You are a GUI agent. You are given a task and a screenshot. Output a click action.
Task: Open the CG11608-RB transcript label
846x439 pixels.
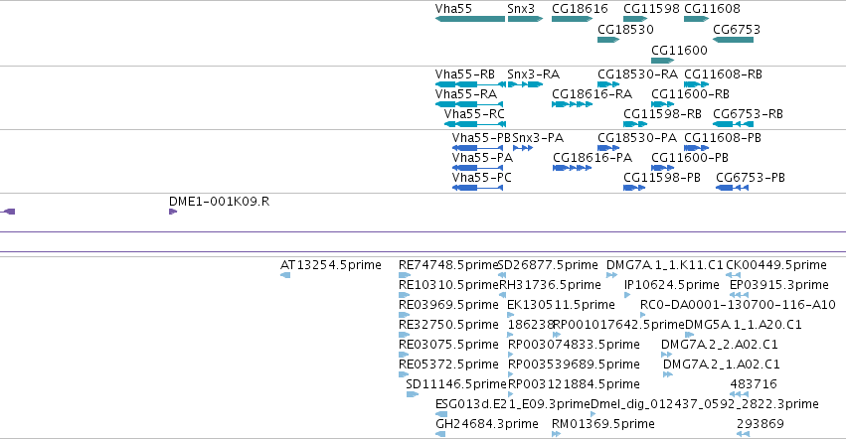[x=723, y=74]
